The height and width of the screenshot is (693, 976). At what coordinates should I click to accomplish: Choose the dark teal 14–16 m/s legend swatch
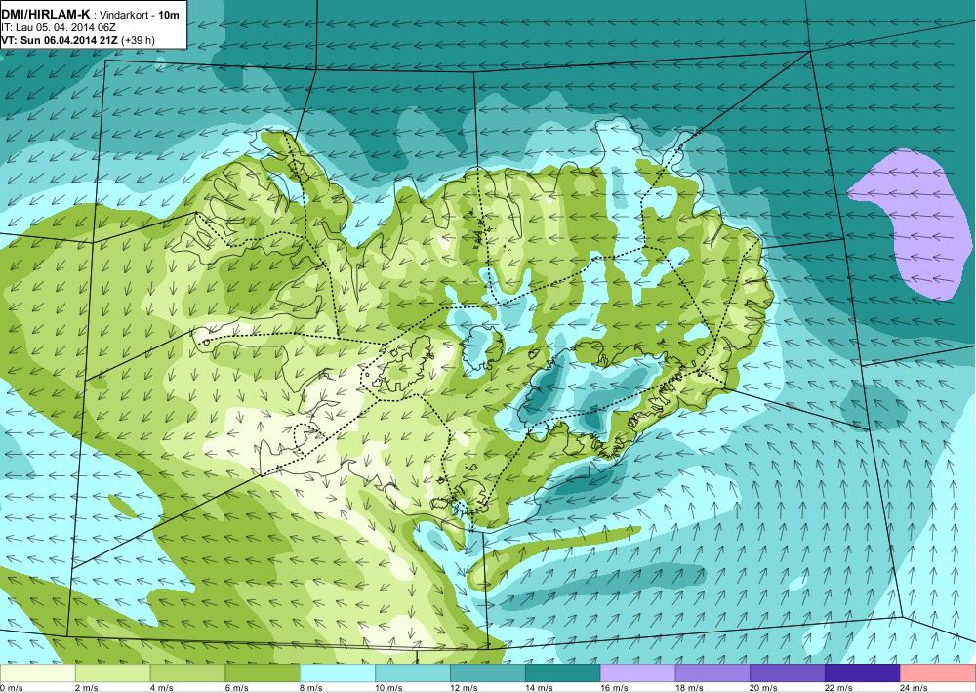click(x=563, y=673)
